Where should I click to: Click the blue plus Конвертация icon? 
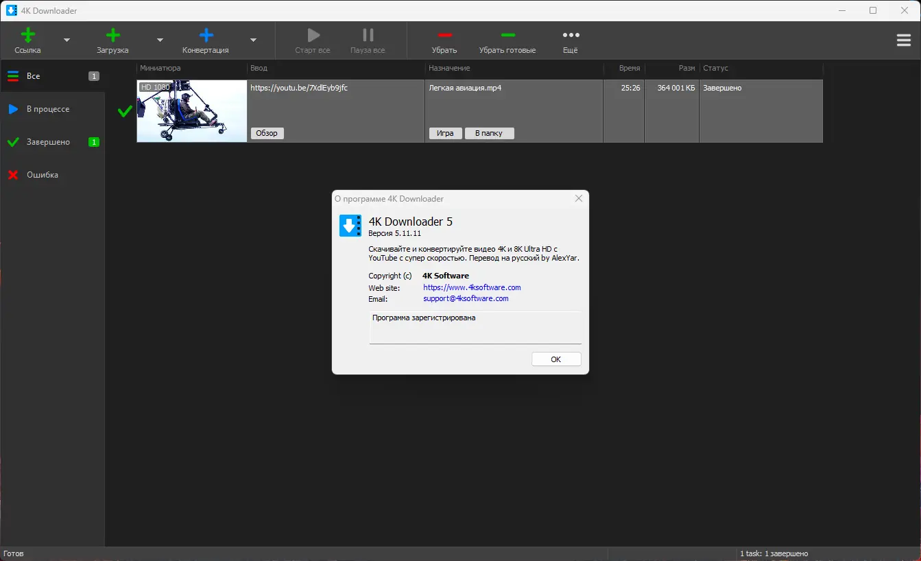tap(206, 36)
